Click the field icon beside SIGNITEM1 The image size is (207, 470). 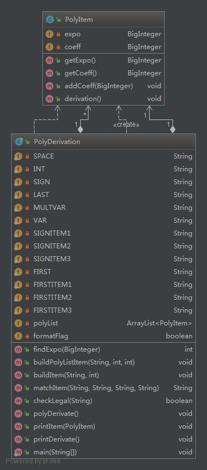pyautogui.click(x=18, y=233)
